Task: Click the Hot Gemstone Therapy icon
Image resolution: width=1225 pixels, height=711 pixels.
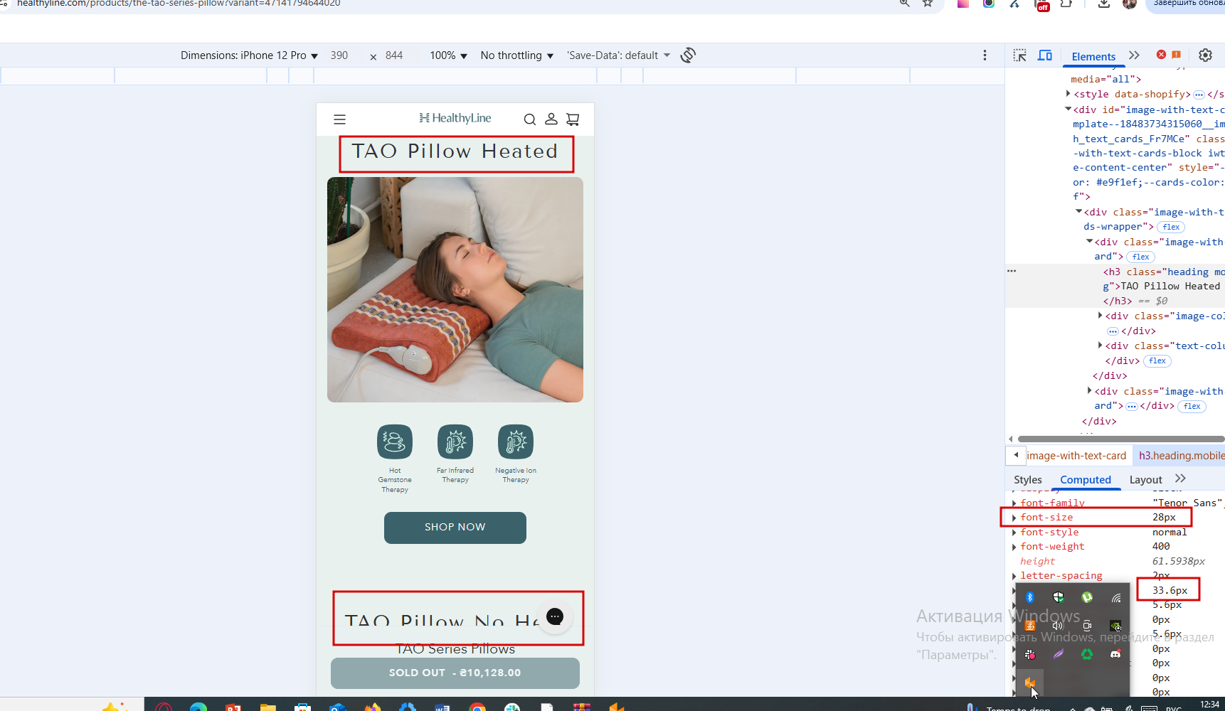Action: click(395, 442)
